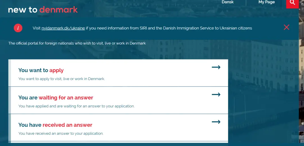This screenshot has height=146, width=304.
Task: Click the arrow on the 'received an answer' card
Action: click(216, 122)
